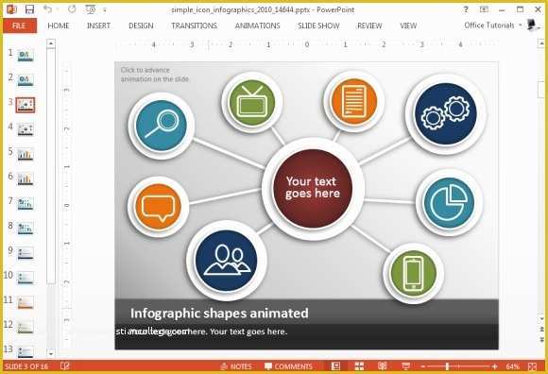Switch to Normal view icon

click(335, 366)
